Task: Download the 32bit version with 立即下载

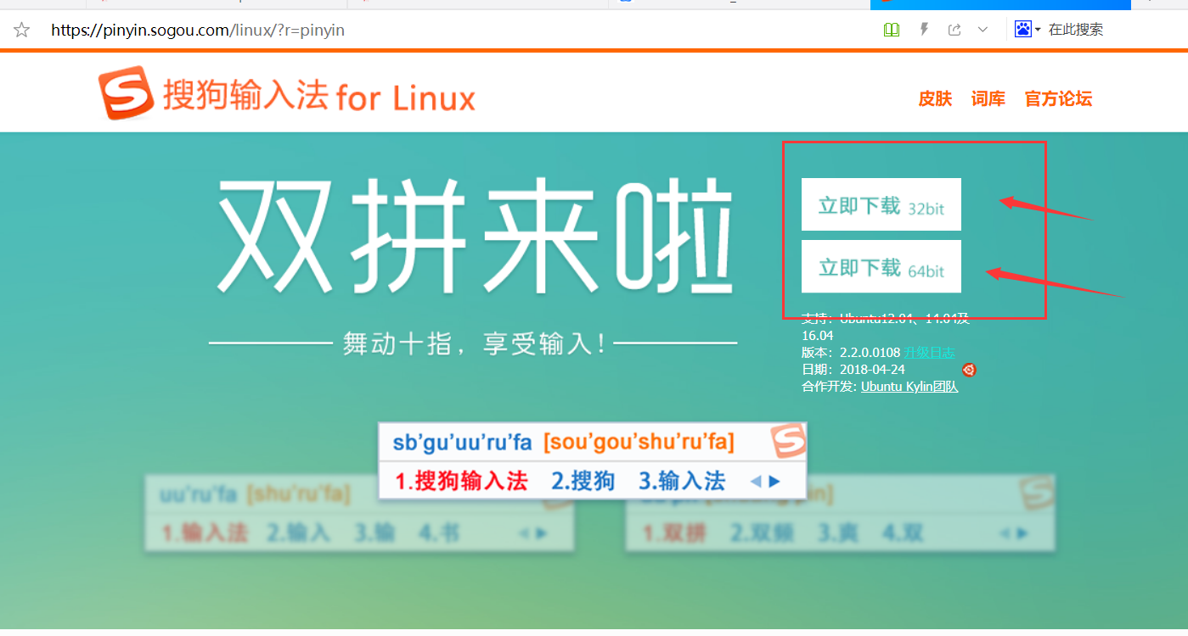Action: [881, 204]
